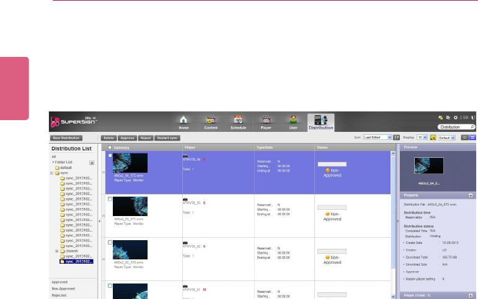Open the 4M2x2_02_570.wmv thumbnail
The image size is (478, 299).
[x=130, y=249]
